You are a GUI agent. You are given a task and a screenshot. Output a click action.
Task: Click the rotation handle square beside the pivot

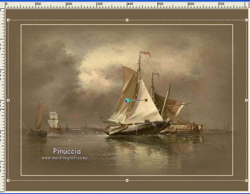(146, 100)
